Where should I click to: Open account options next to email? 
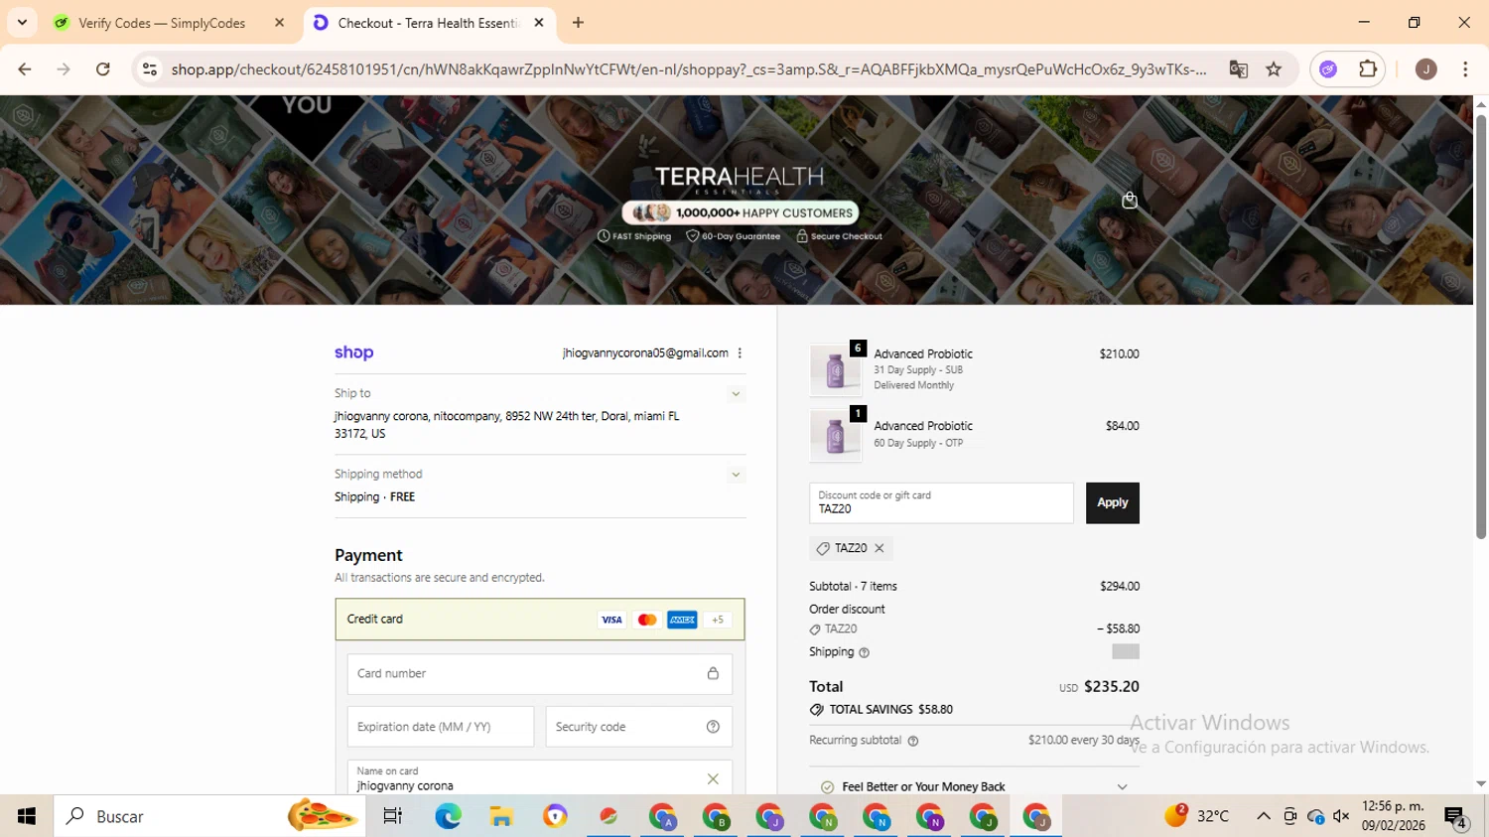click(x=740, y=353)
